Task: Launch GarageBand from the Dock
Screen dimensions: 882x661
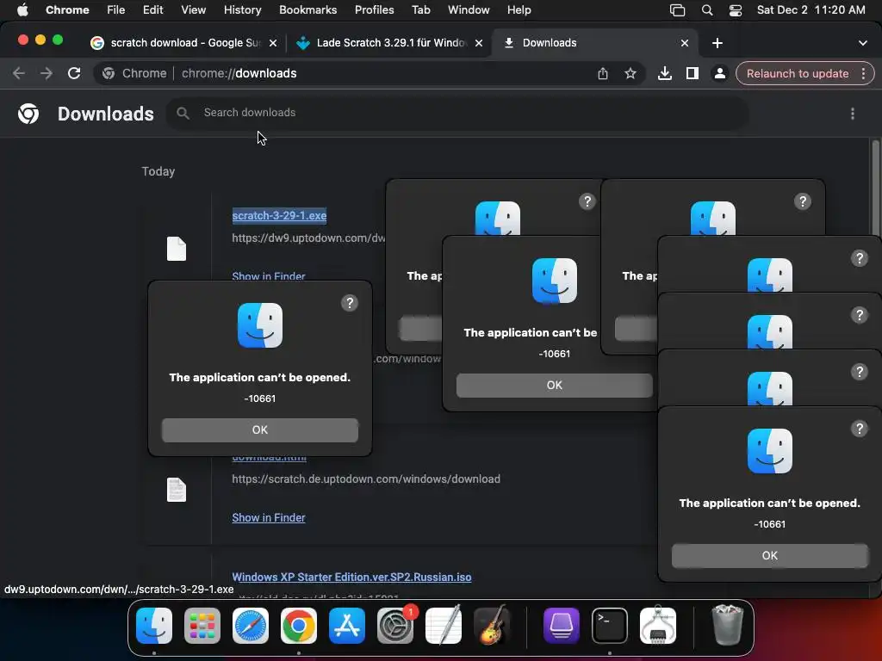Action: coord(492,626)
